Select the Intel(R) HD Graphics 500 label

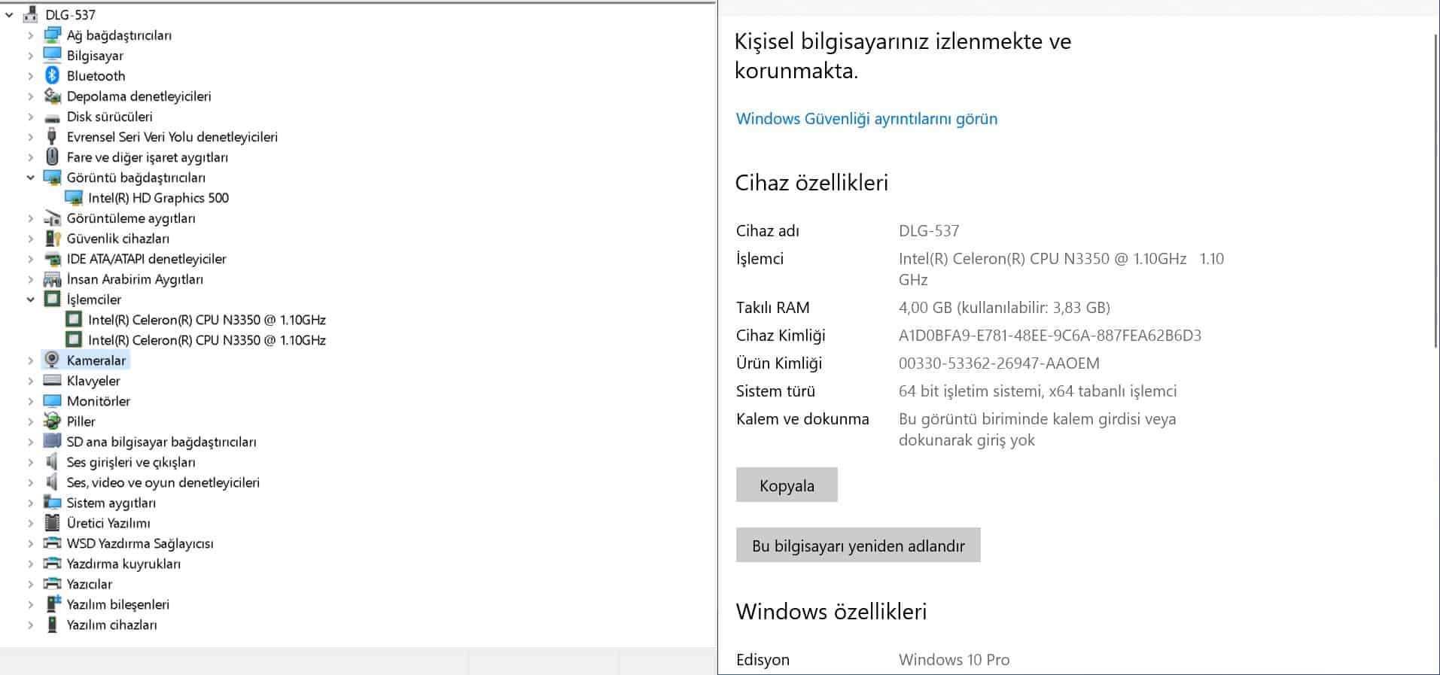(158, 197)
